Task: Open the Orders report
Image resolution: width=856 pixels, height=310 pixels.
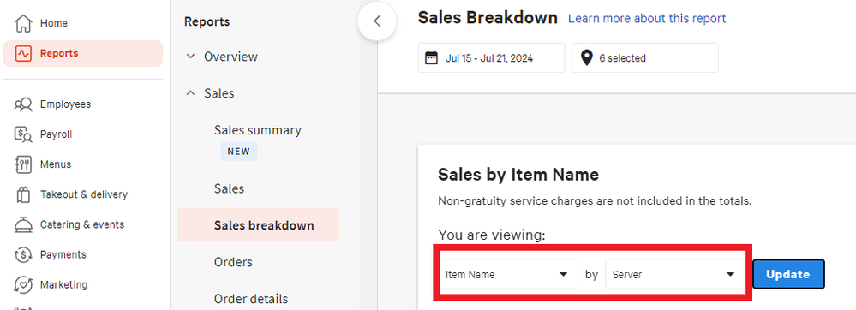Action: pos(233,262)
